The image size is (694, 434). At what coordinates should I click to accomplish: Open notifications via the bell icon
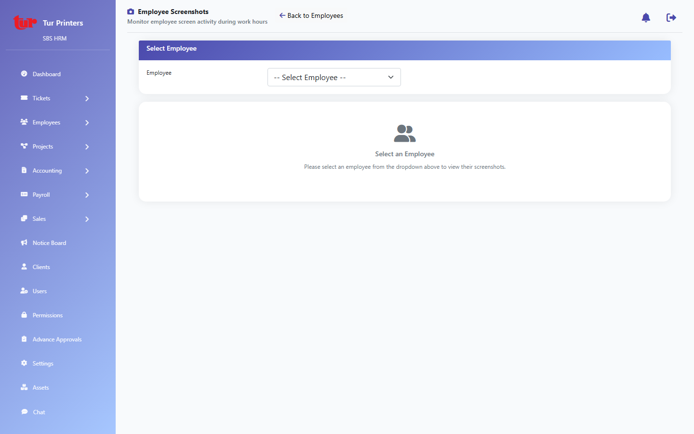point(646,17)
